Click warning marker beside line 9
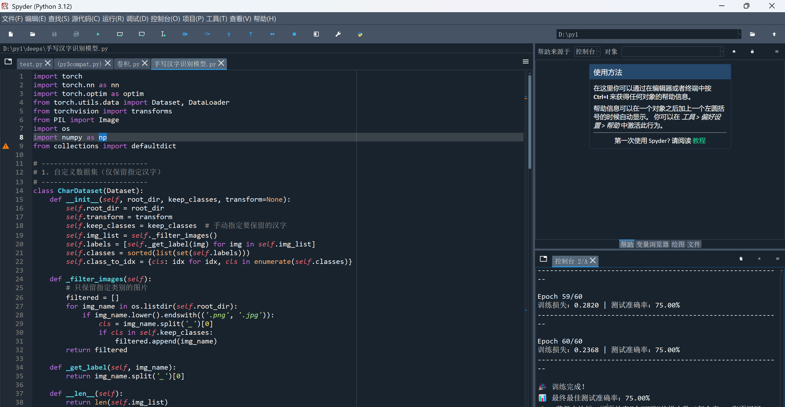 [x=6, y=146]
